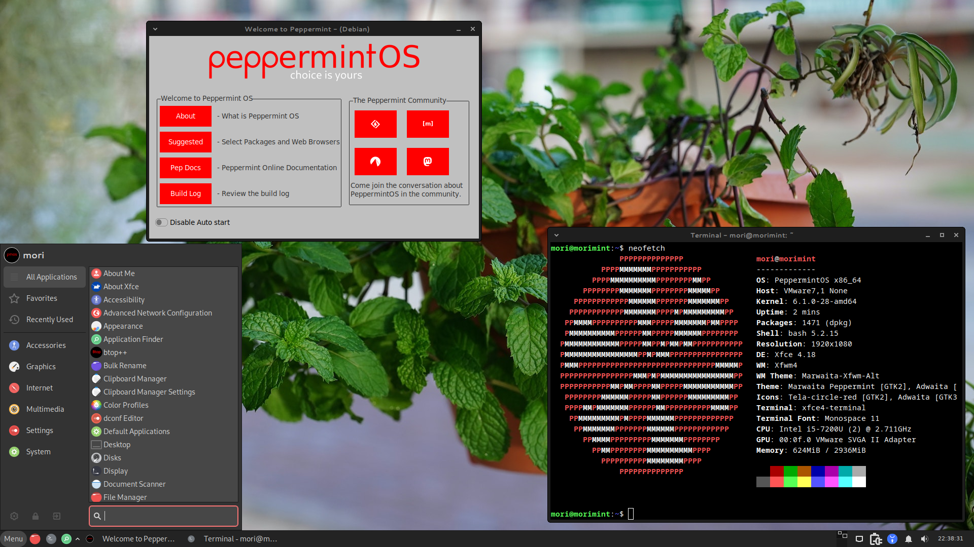Viewport: 974px width, 547px height.
Task: Click the Build Log button
Action: click(186, 193)
